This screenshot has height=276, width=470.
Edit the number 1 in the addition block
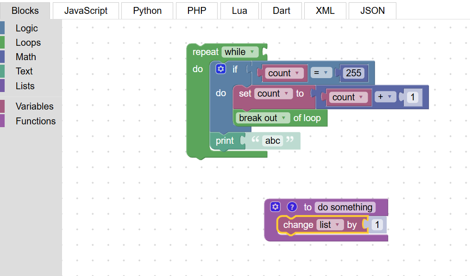click(413, 97)
